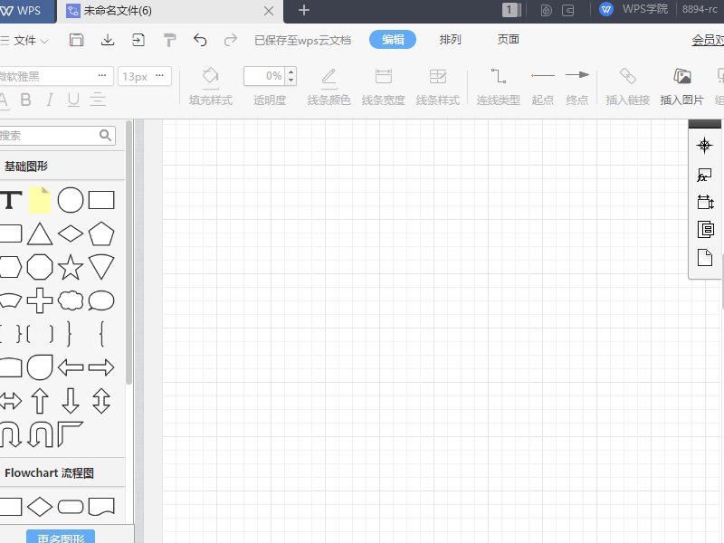Select the pentagon shape
The height and width of the screenshot is (543, 724).
[x=101, y=233]
